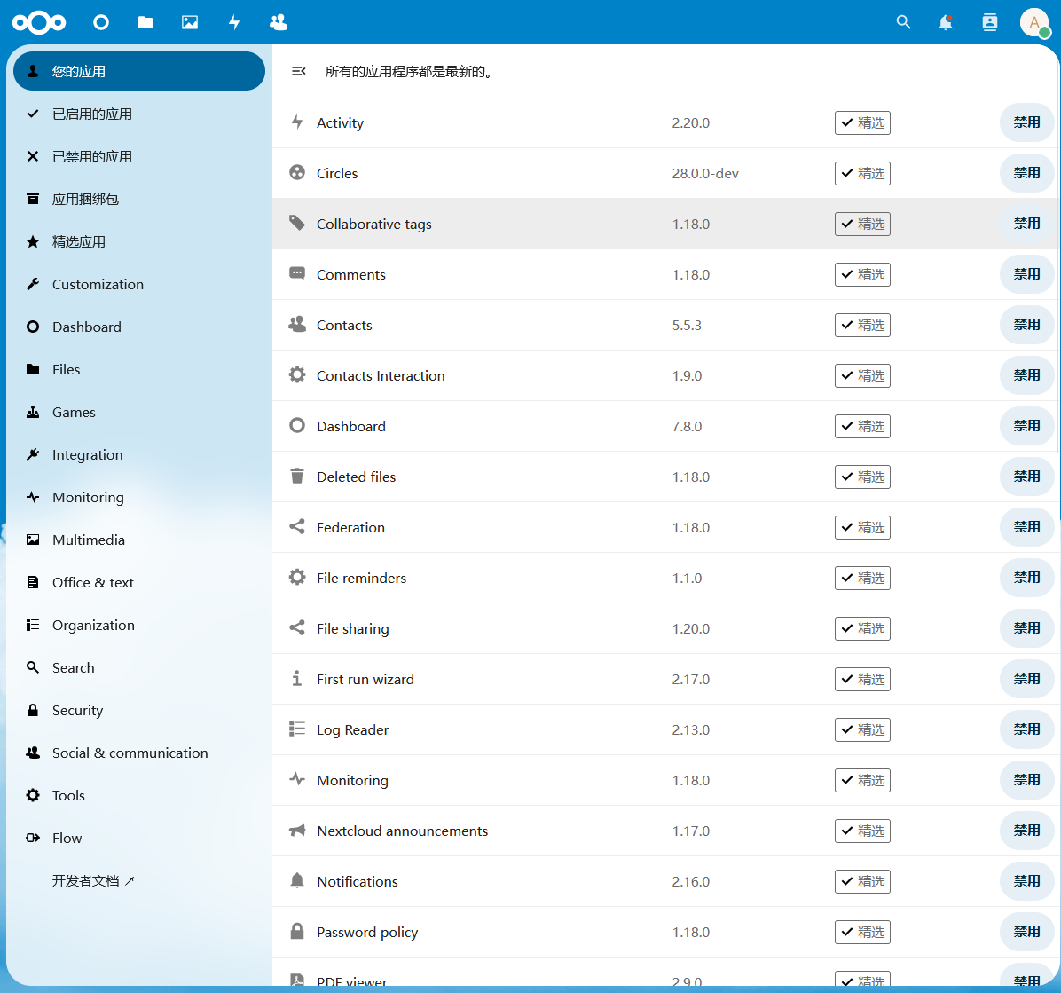Open the Search category in sidebar

coord(138,668)
